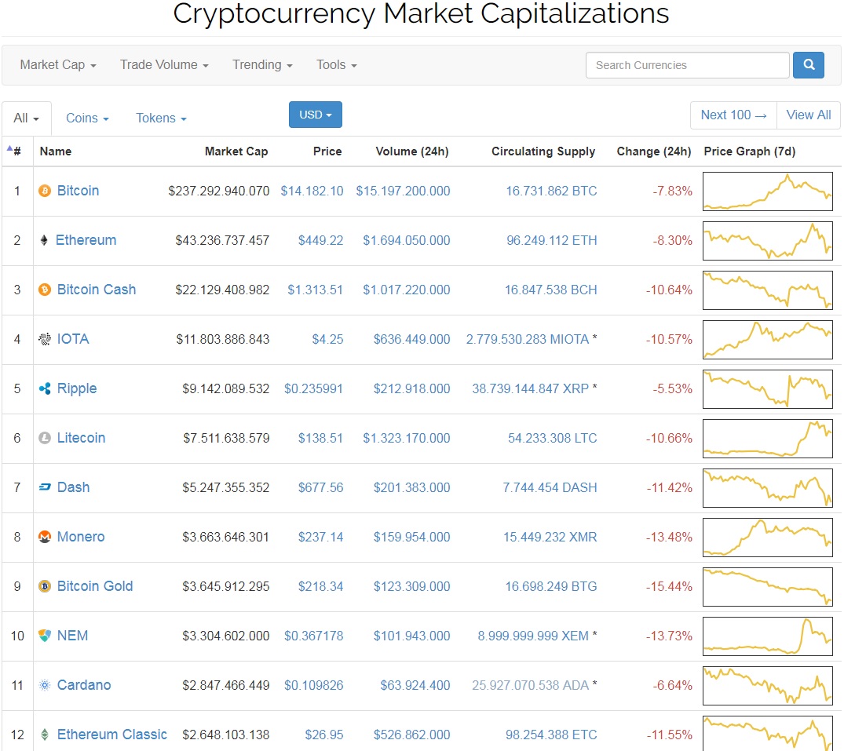Expand the Tools dropdown menu

pyautogui.click(x=337, y=65)
